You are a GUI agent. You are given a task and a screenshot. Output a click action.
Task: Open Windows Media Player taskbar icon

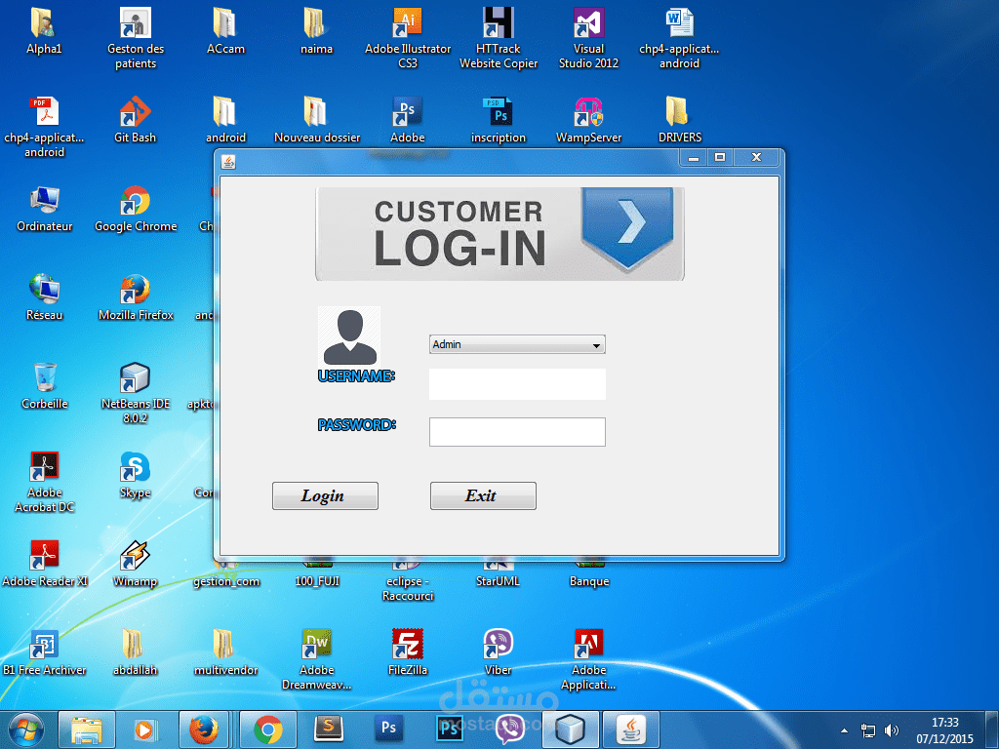point(144,729)
